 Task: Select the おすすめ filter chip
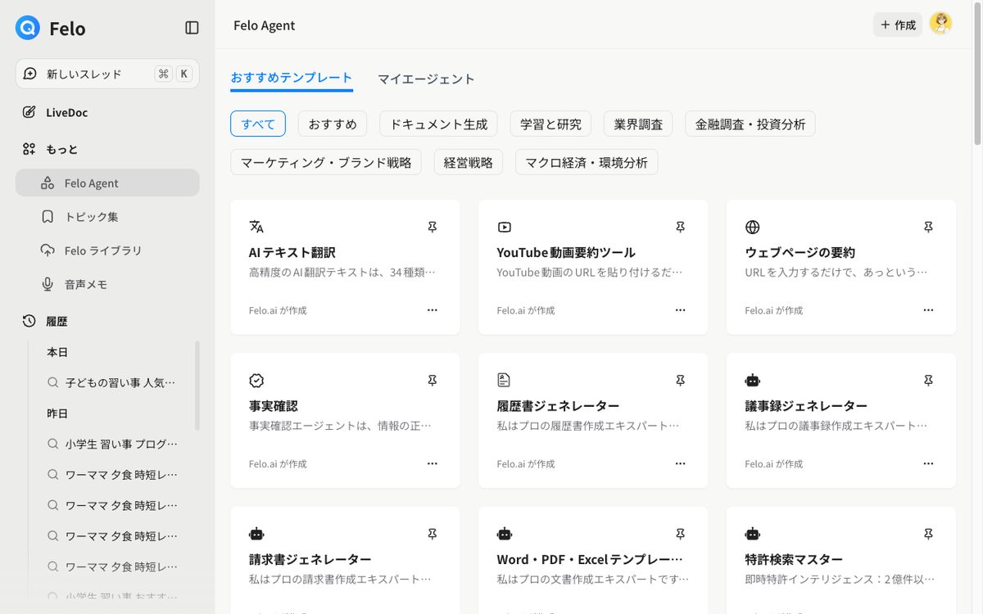[333, 124]
